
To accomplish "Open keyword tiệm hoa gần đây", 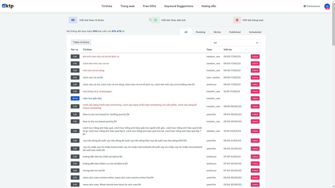I will coord(92,98).
